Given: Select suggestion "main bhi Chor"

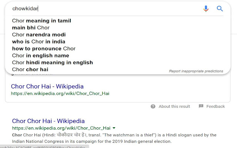Looking at the screenshot, I should [x=31, y=28].
